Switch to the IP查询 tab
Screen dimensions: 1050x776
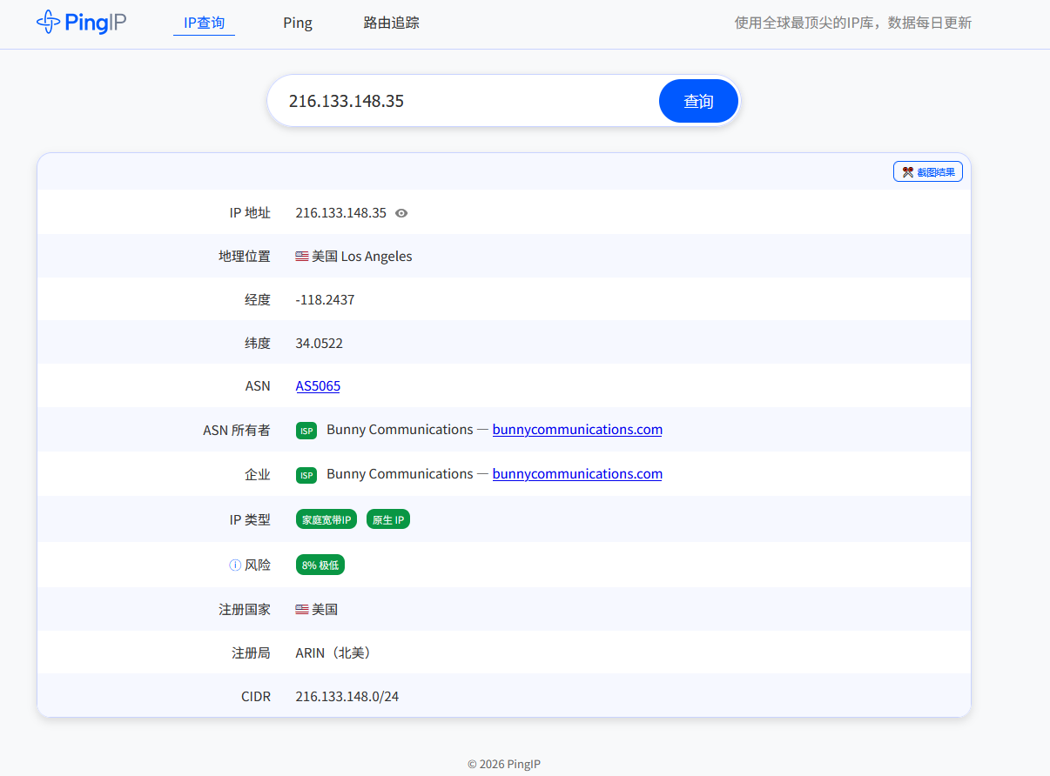click(204, 23)
